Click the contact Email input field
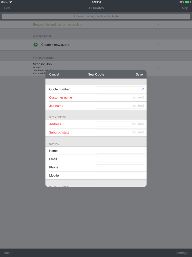Screen dimensions: 192x257 point(120,159)
